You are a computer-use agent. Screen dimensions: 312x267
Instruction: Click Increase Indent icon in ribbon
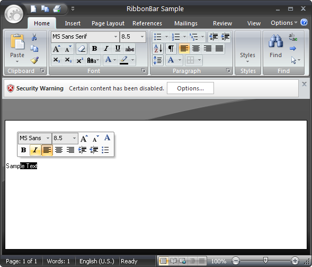pyautogui.click(x=225, y=37)
